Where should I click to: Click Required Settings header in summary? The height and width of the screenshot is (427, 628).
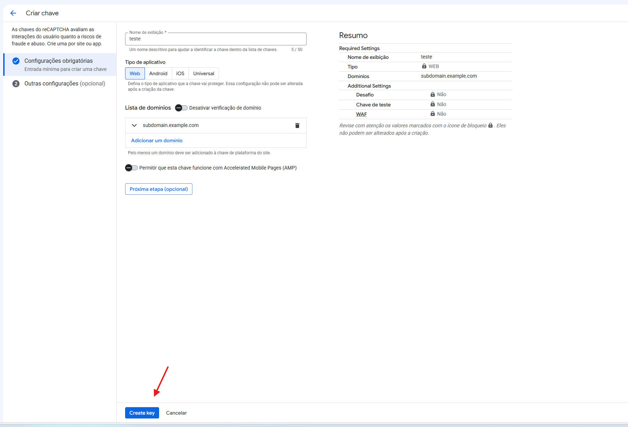359,48
